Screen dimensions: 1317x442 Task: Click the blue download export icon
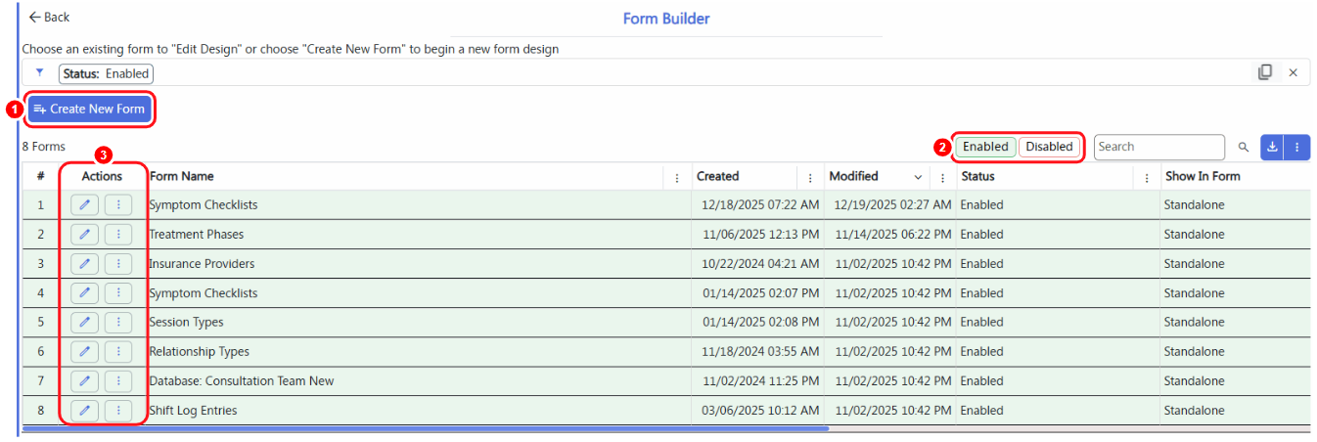(x=1272, y=147)
